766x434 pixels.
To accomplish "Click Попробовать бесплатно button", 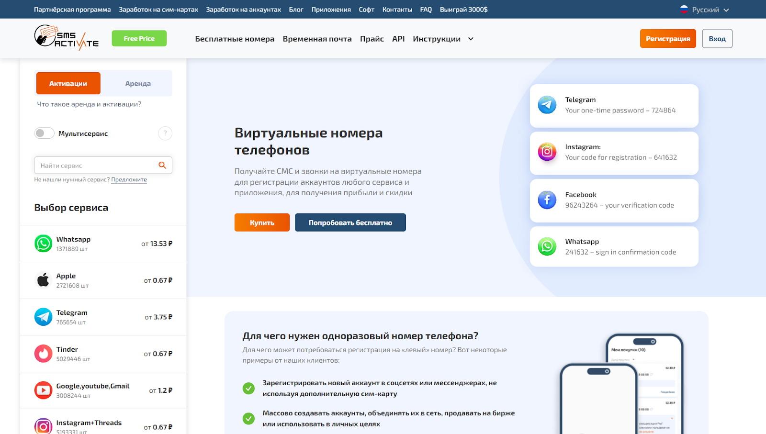I will click(x=350, y=223).
